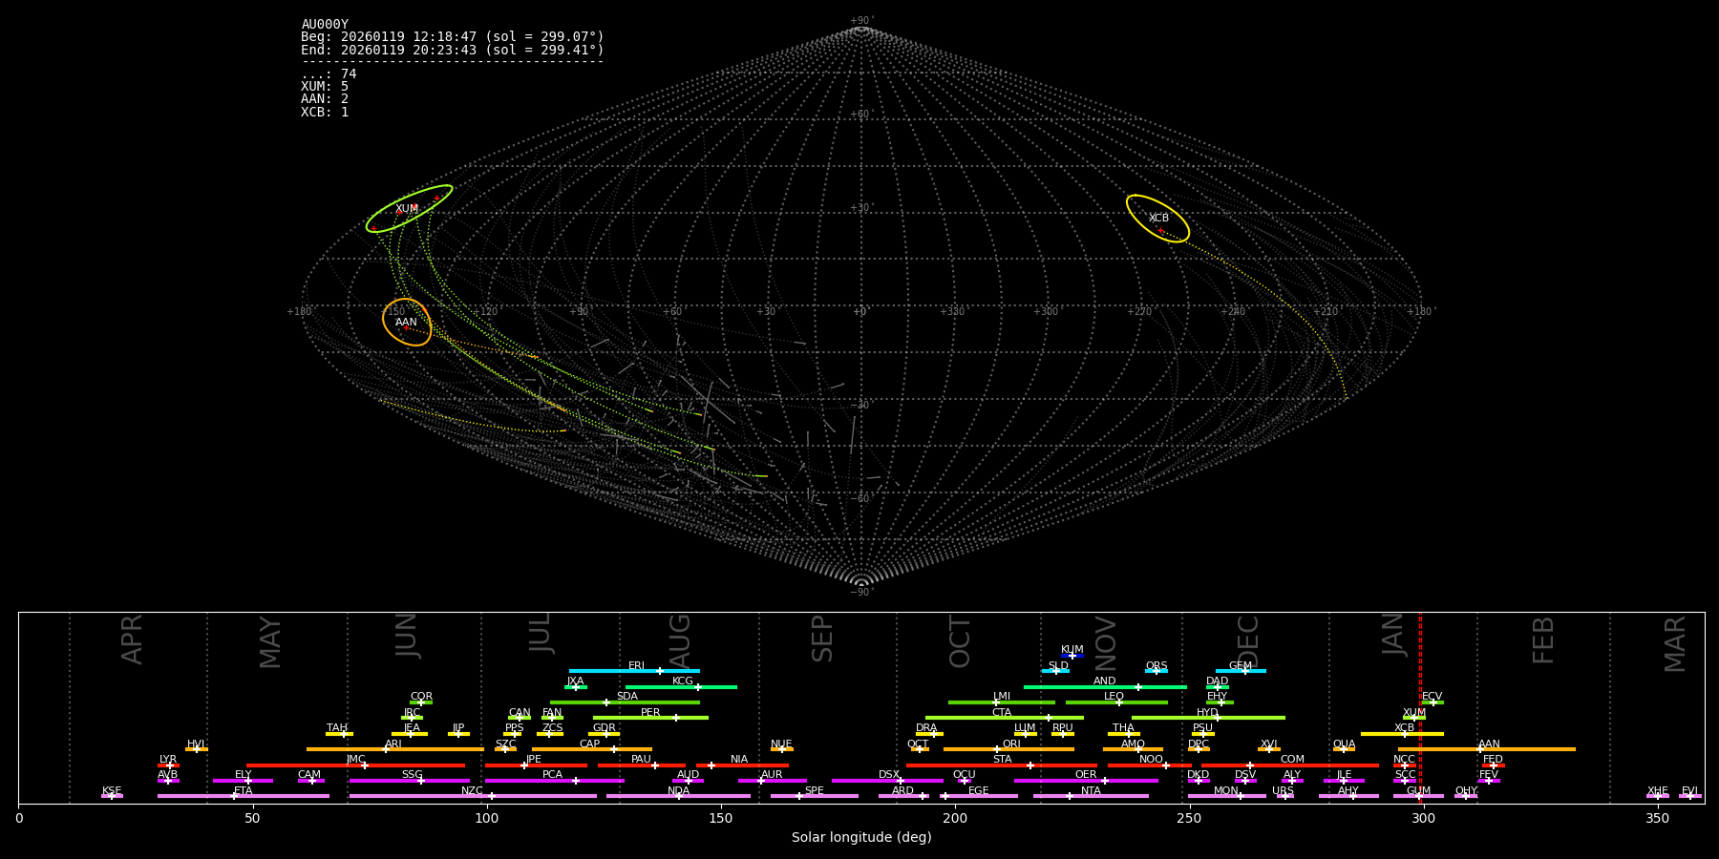Screen dimensions: 1719x859
Task: Select the NZC pink shower bar
Action: 473,796
